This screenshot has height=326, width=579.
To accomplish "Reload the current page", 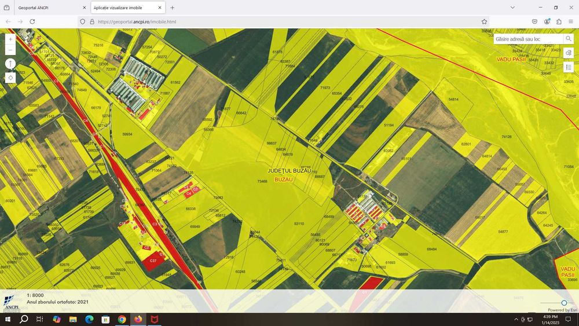I will [32, 21].
